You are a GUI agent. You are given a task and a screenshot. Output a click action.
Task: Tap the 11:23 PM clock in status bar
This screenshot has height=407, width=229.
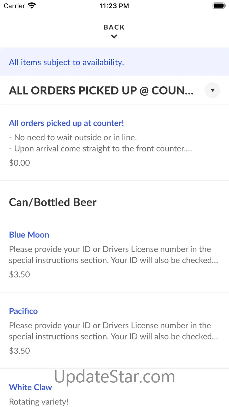click(x=114, y=6)
